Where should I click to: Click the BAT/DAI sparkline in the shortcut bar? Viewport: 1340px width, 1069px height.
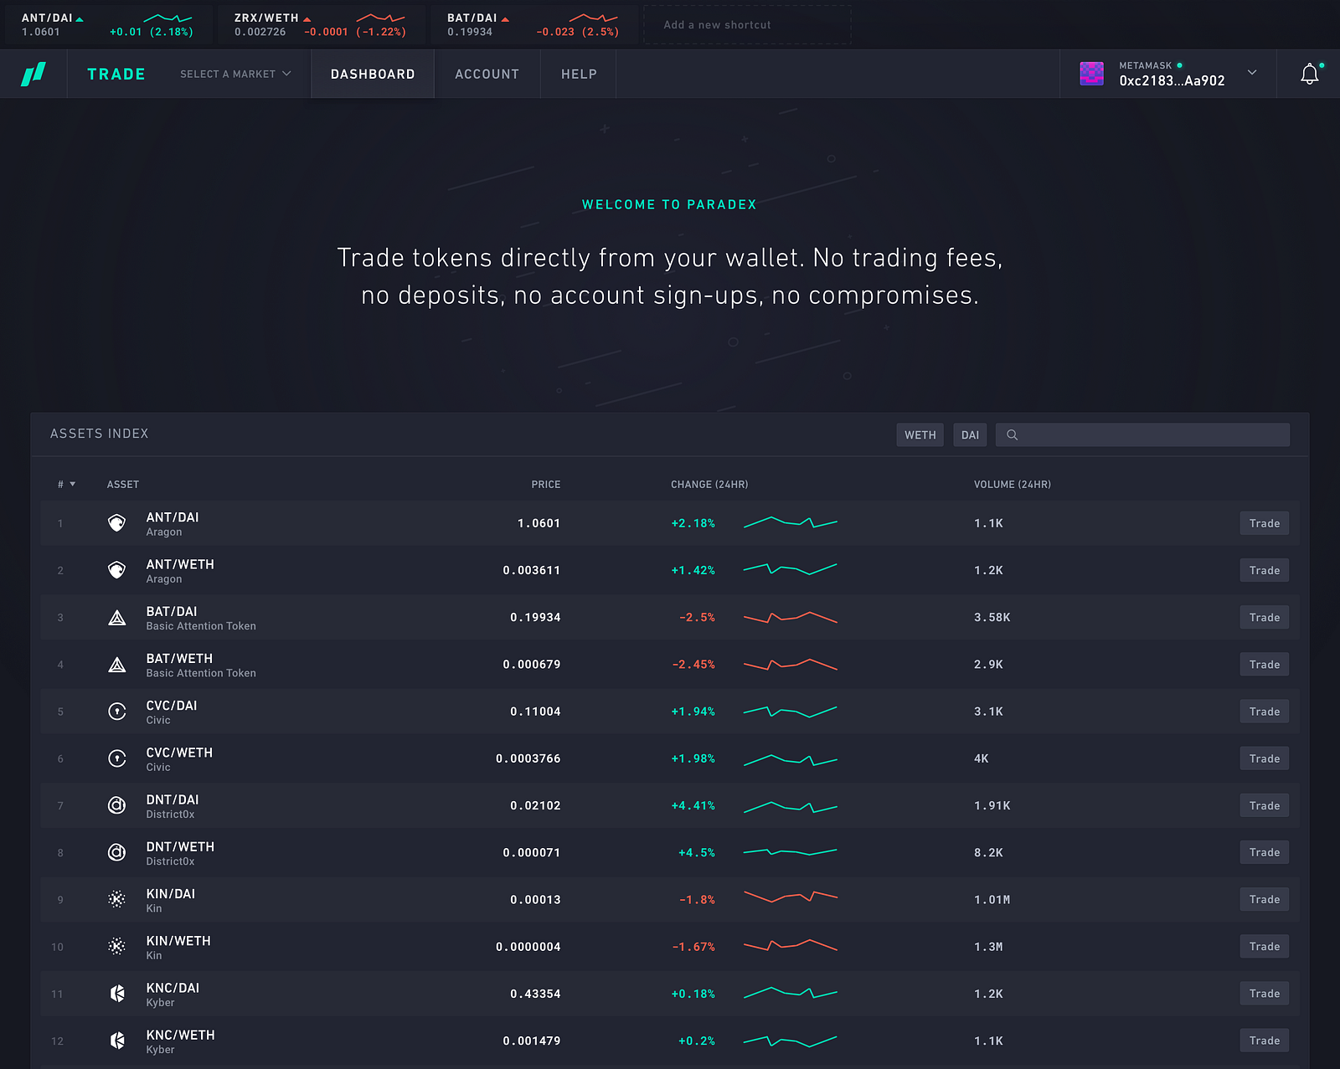593,18
